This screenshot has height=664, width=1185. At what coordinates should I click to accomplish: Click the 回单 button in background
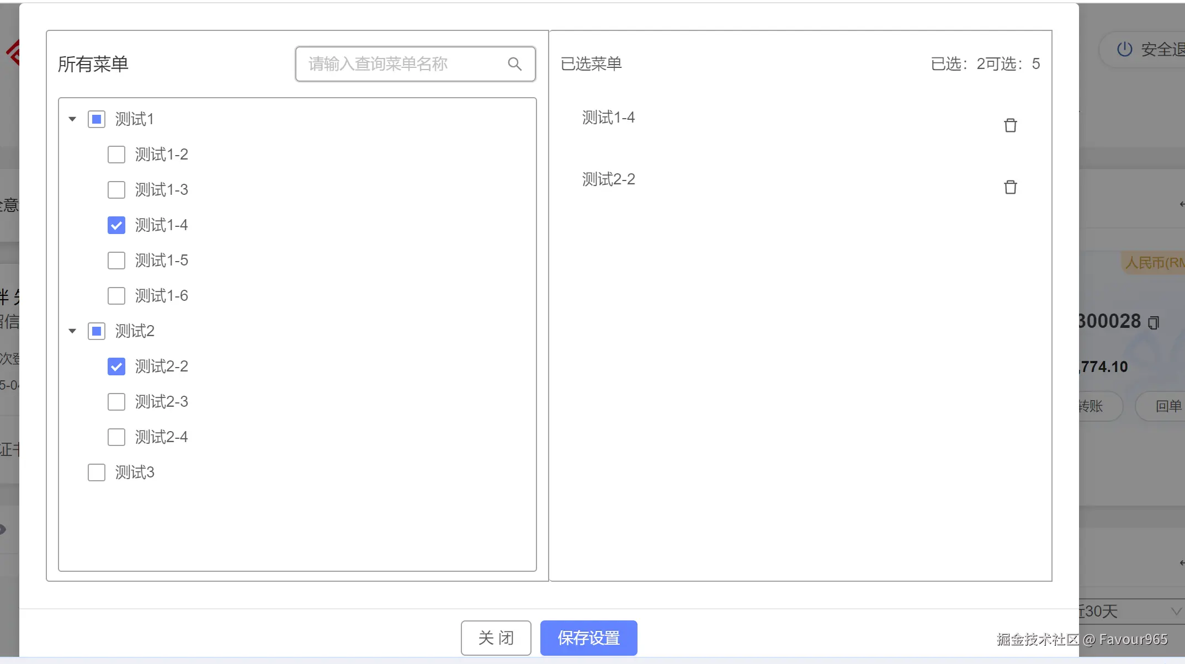coord(1167,406)
